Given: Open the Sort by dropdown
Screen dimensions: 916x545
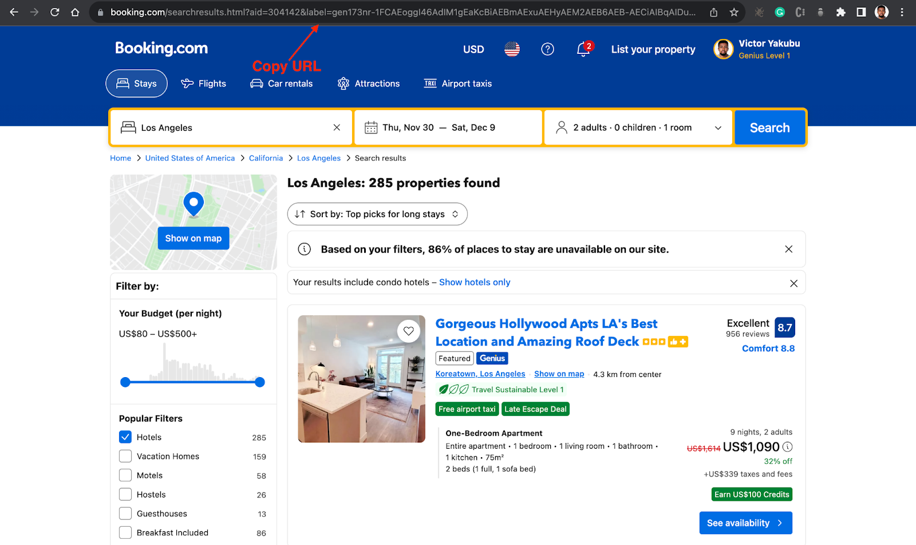Looking at the screenshot, I should (377, 214).
